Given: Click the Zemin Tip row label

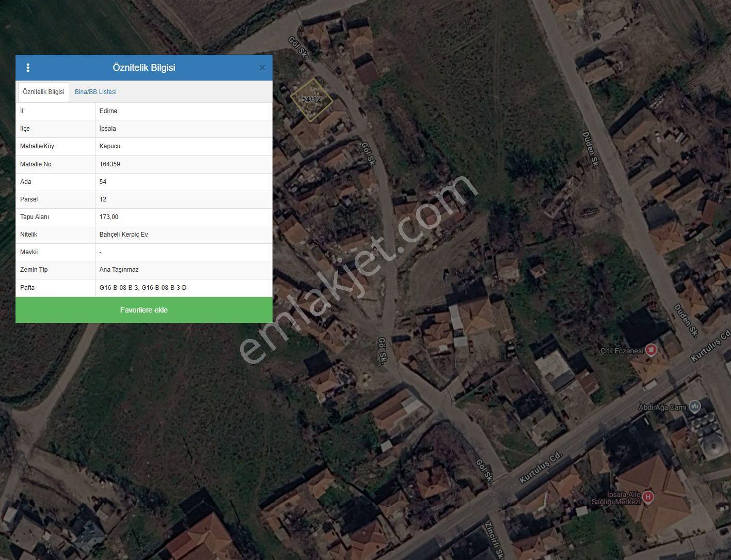Looking at the screenshot, I should pyautogui.click(x=34, y=270).
